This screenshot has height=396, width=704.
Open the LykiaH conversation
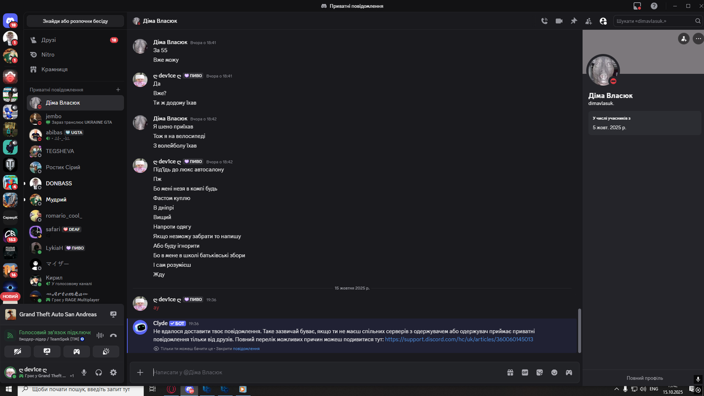(x=75, y=248)
